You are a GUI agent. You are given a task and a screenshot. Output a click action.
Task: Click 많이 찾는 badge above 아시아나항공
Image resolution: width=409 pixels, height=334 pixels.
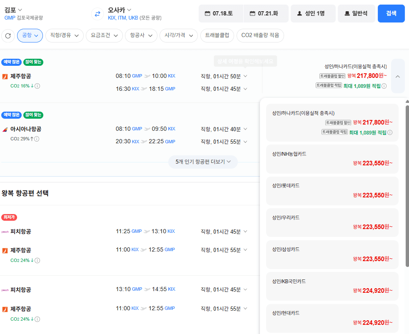[33, 115]
